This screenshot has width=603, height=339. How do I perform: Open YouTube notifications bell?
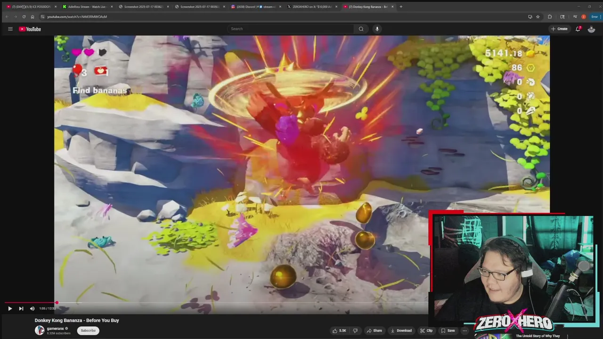[578, 29]
